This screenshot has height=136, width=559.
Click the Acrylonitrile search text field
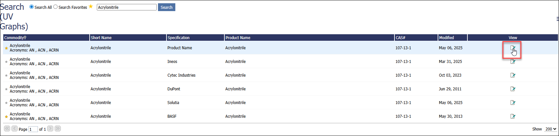tap(127, 7)
